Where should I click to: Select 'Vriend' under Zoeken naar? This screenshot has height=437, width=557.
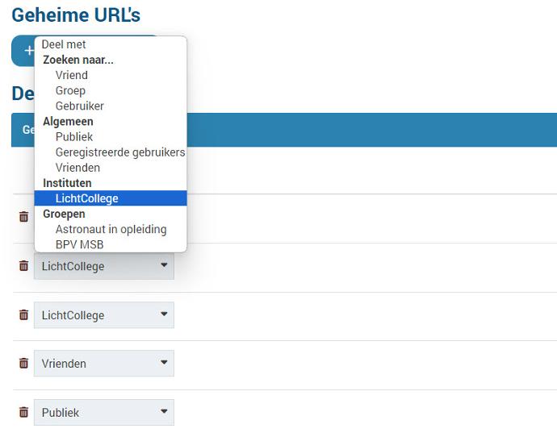pos(72,75)
